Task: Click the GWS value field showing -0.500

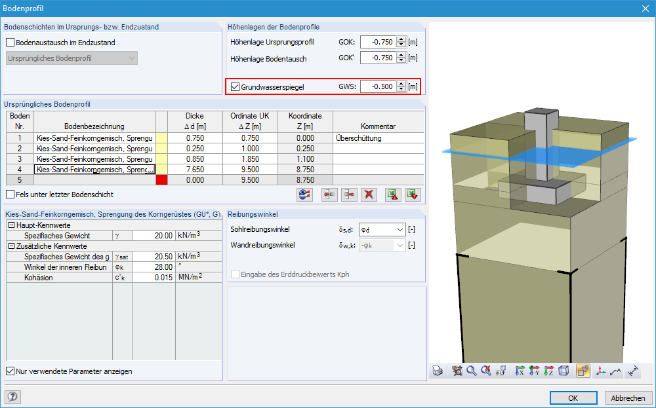Action: (x=379, y=87)
